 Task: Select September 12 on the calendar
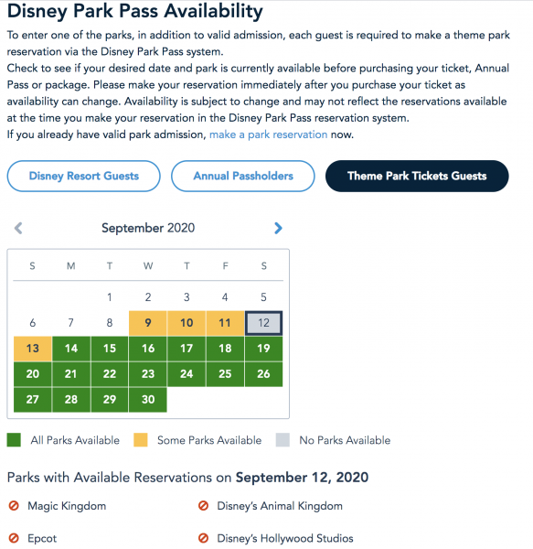(263, 323)
